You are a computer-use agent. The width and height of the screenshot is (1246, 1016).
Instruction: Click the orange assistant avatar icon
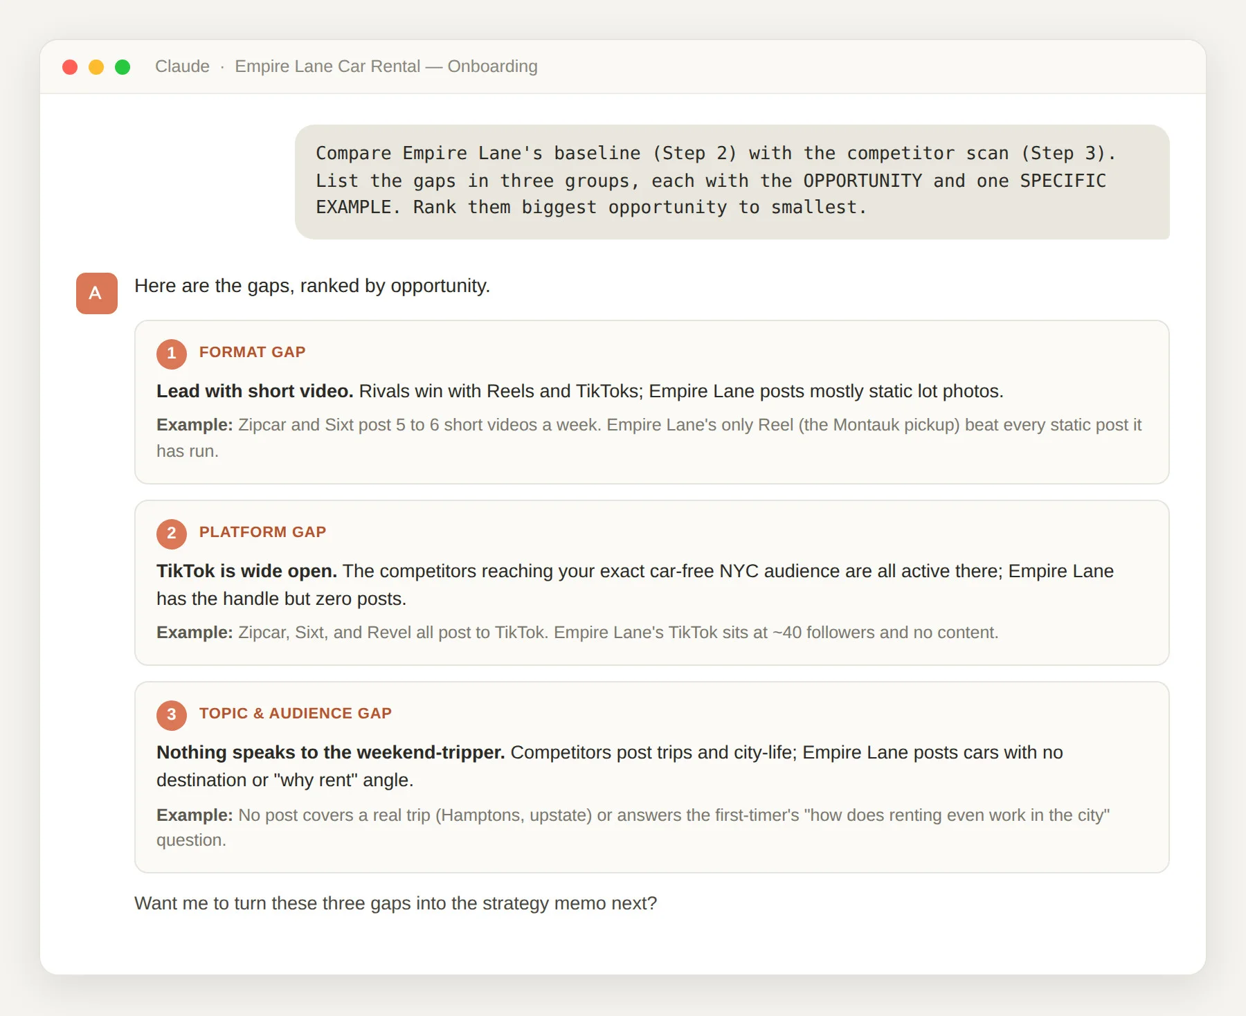point(97,293)
